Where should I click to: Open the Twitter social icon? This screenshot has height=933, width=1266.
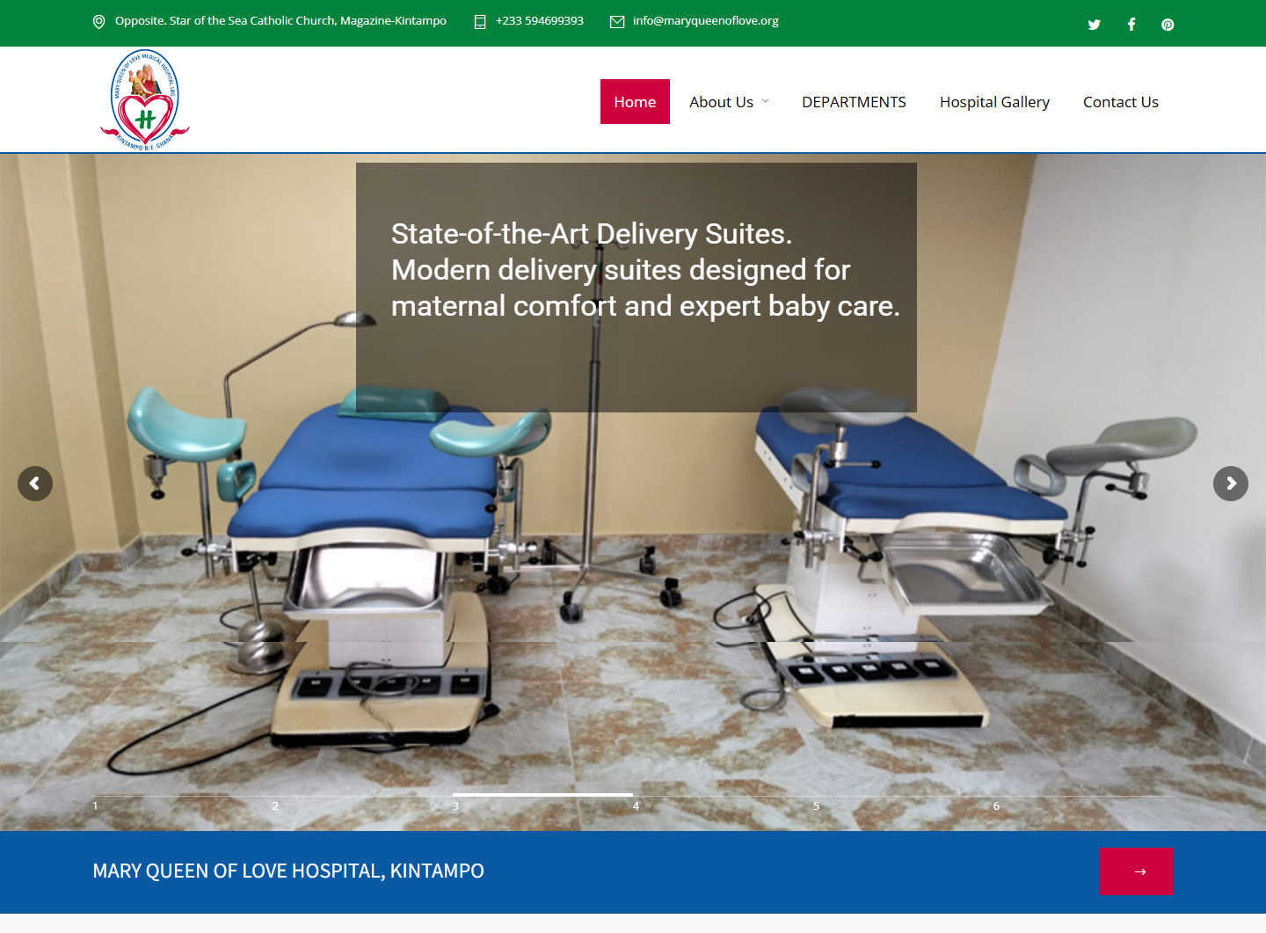1094,25
